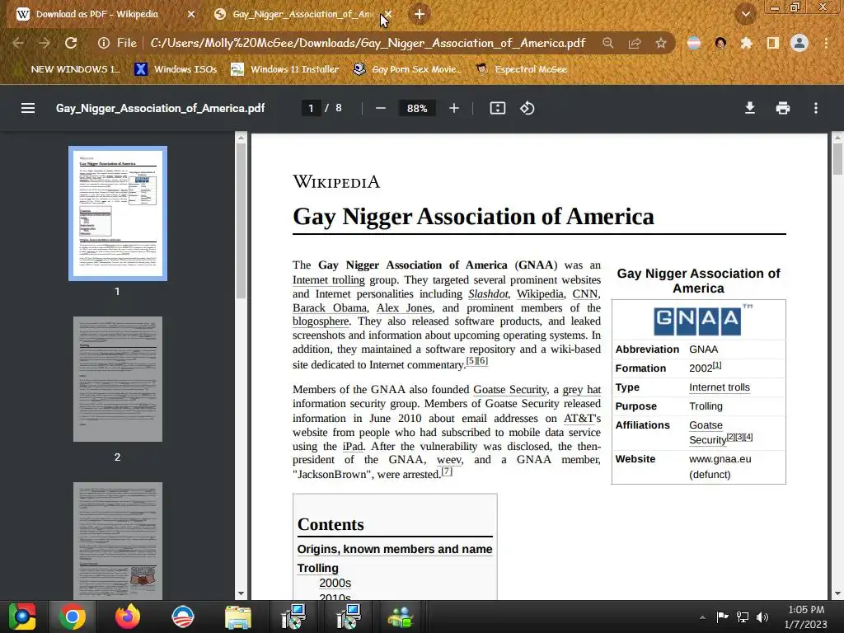The width and height of the screenshot is (844, 633).
Task: Open the NEW WINDOWS 1... bookmark
Action: click(x=67, y=69)
